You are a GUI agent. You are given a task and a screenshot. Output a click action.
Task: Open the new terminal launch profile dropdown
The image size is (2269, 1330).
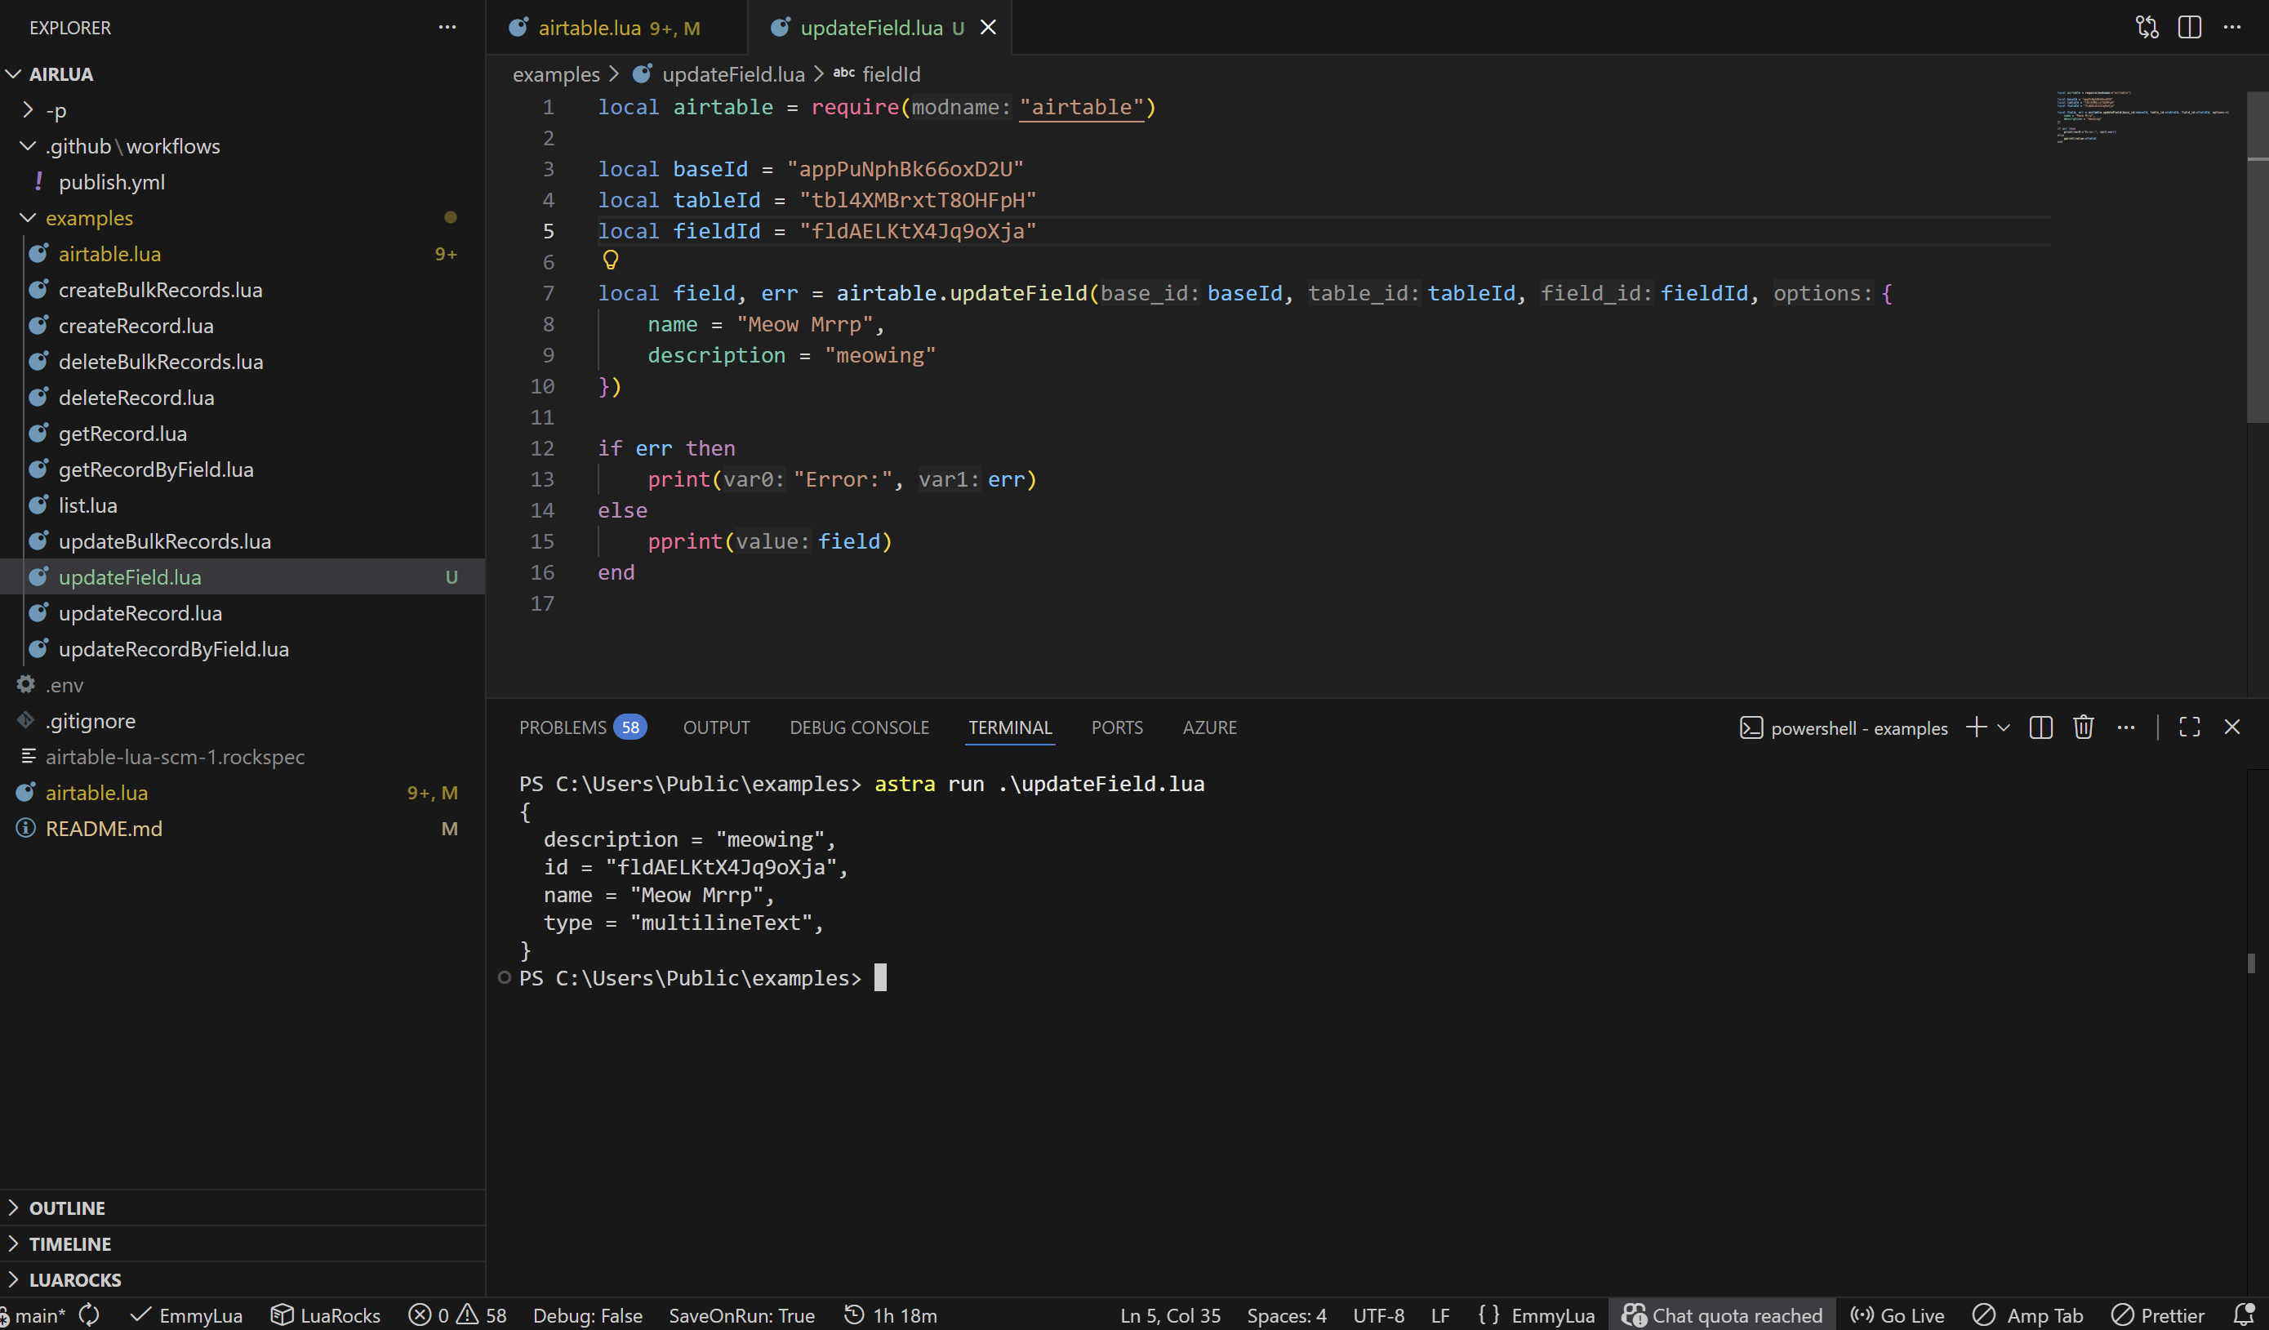coord(2004,727)
